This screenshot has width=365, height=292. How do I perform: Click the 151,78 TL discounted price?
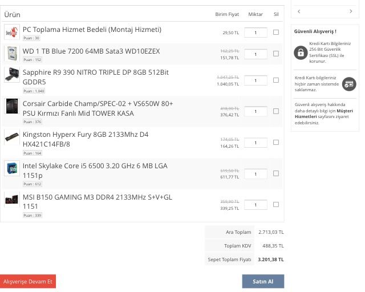pos(229,58)
